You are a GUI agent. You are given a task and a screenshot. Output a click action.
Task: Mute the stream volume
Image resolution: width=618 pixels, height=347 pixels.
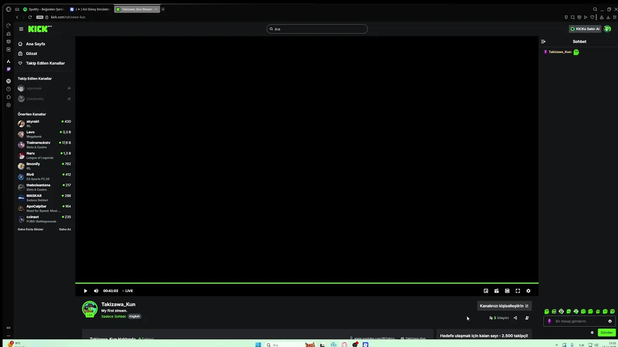[x=96, y=291]
